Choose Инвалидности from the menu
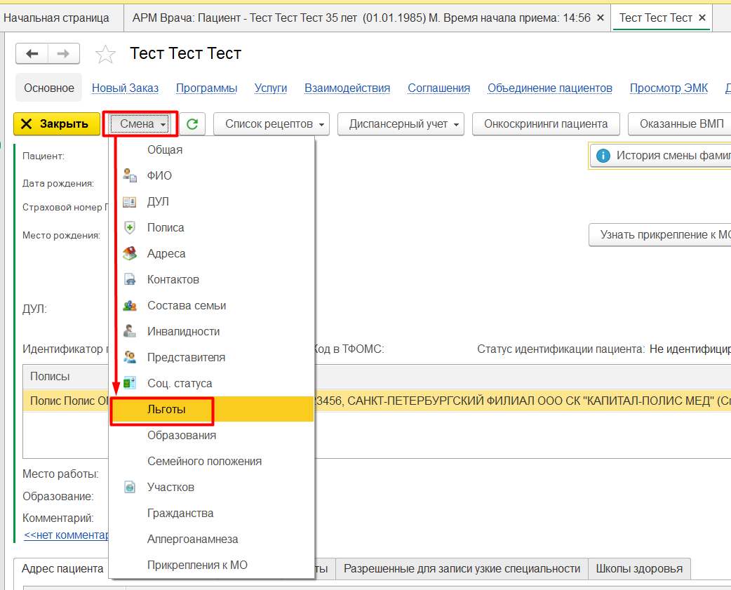This screenshot has width=731, height=590. click(x=183, y=332)
